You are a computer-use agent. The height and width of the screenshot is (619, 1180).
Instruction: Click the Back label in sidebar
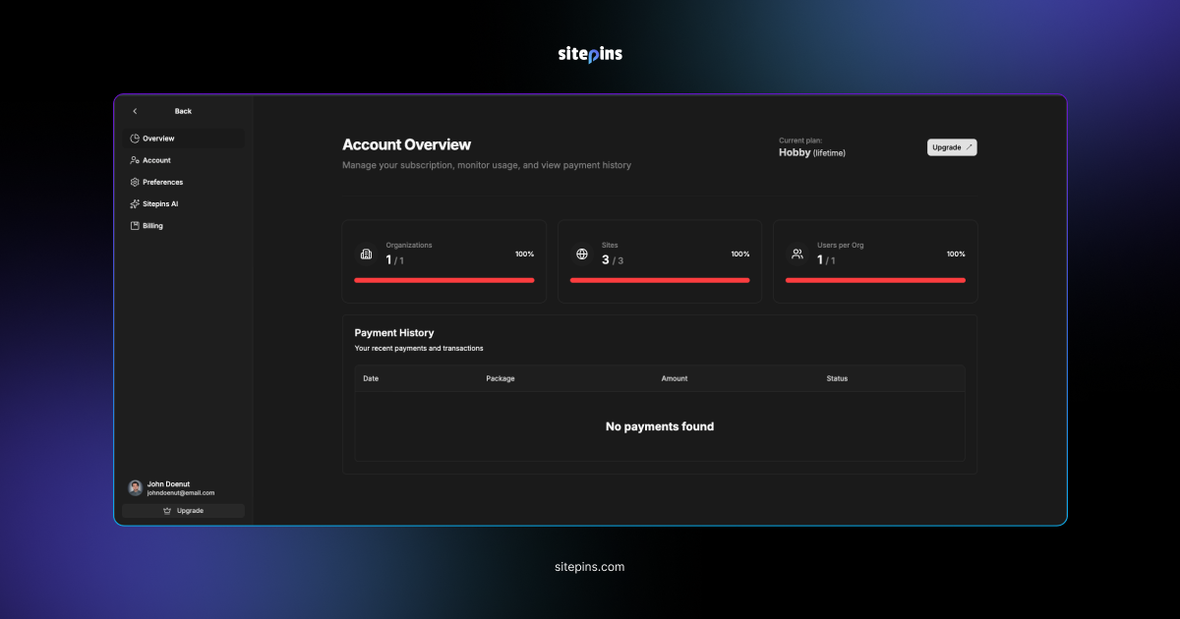[x=183, y=111]
